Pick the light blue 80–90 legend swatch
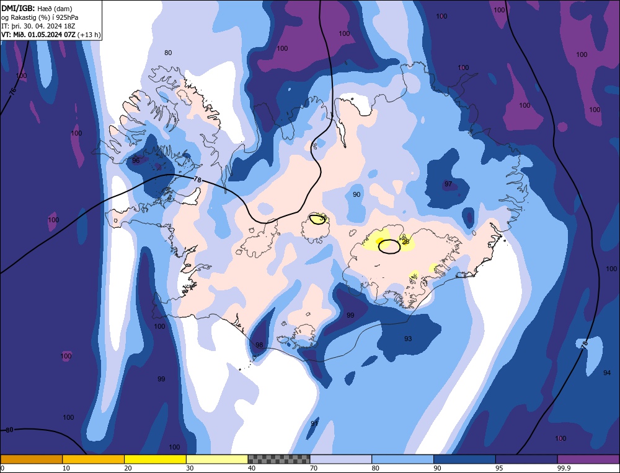 tap(402, 459)
